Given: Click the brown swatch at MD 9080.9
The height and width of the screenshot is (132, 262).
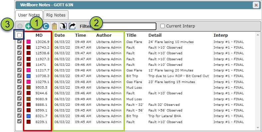Looking at the screenshot, I should point(29,99).
